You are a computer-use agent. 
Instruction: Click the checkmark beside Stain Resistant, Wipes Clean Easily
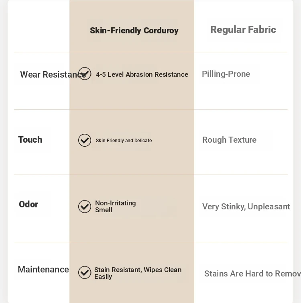[85, 272]
